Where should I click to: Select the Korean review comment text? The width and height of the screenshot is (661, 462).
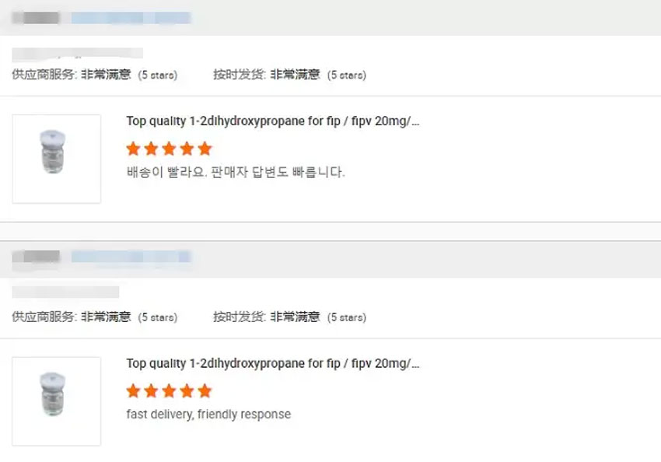[235, 172]
